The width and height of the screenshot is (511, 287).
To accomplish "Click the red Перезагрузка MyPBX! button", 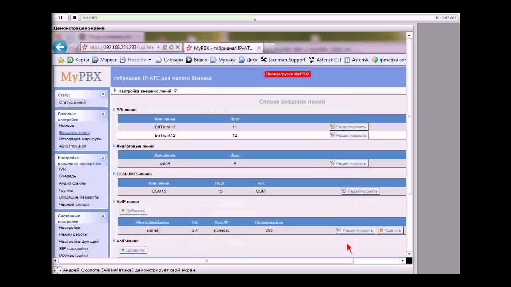I will click(287, 74).
